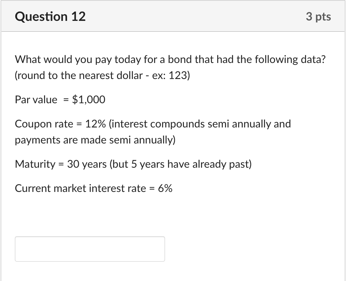Click the $1,000 value text

pos(88,100)
